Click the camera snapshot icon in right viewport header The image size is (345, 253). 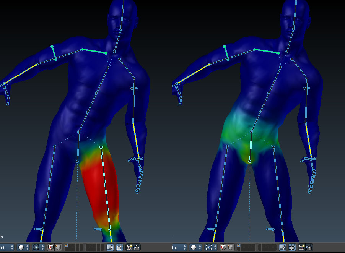pos(301,247)
